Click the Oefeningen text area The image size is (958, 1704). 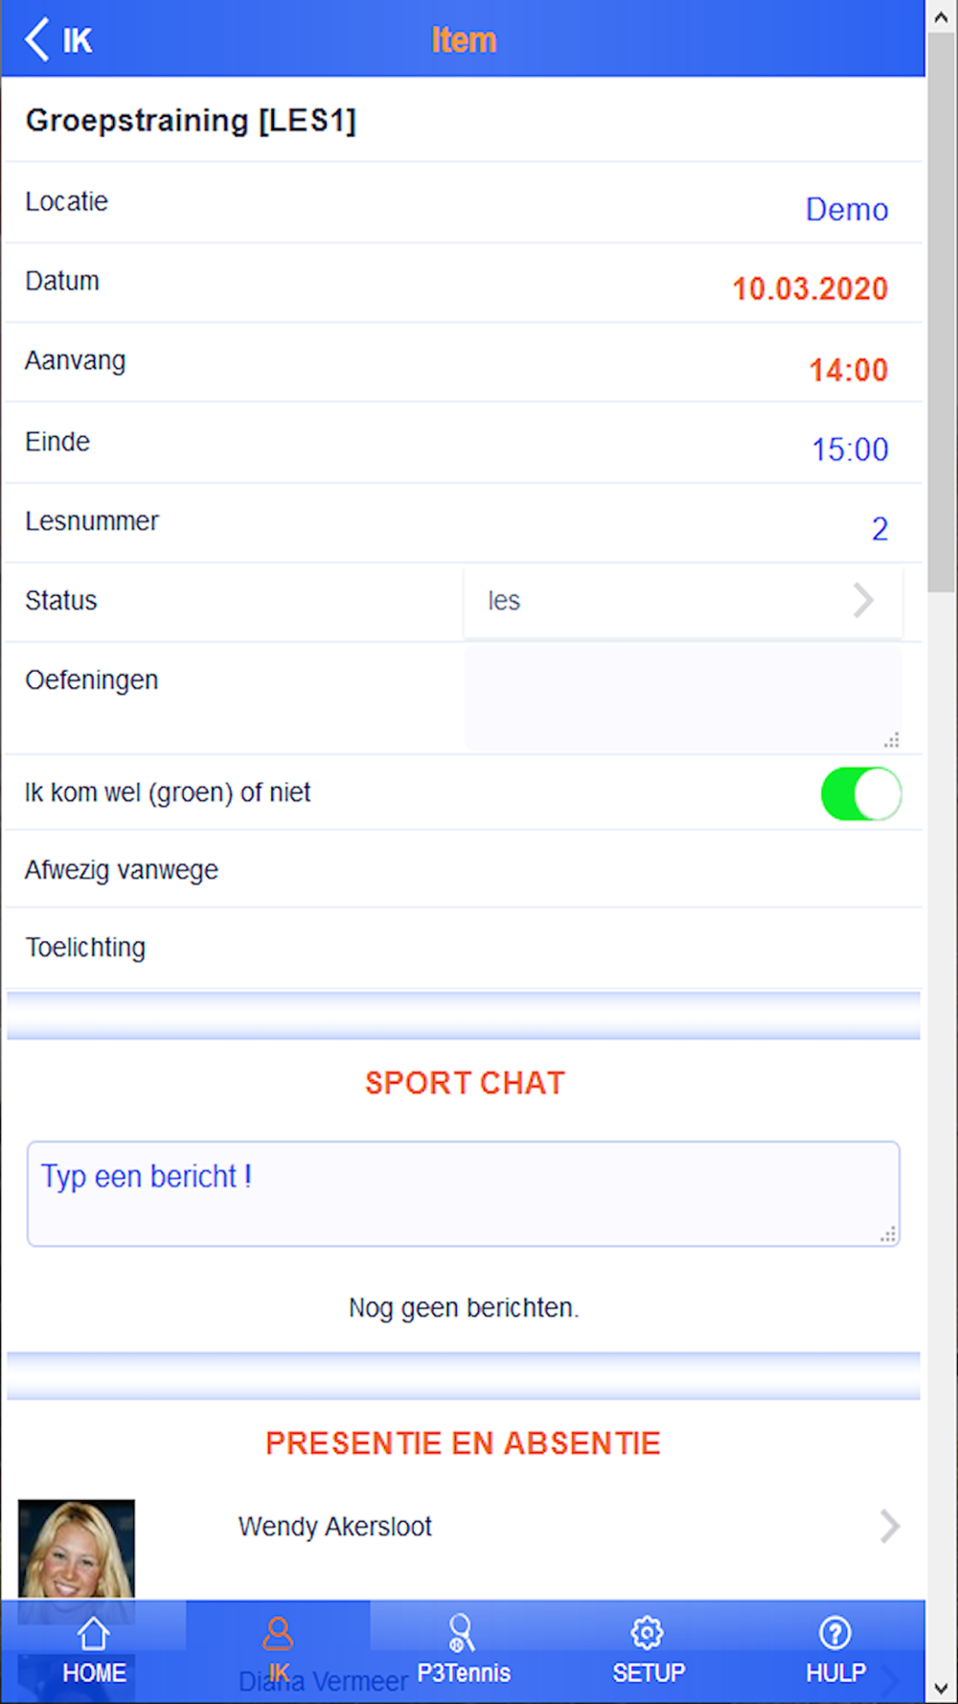(683, 698)
